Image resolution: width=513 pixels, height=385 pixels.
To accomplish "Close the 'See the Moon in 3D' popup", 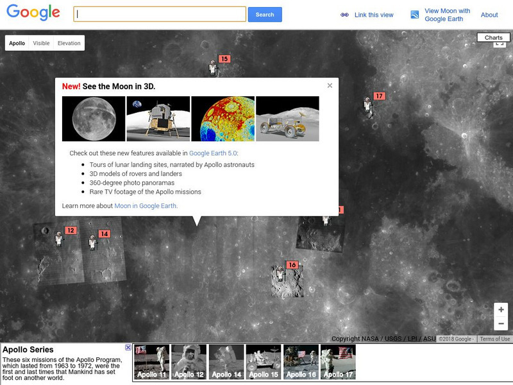I will [x=330, y=85].
